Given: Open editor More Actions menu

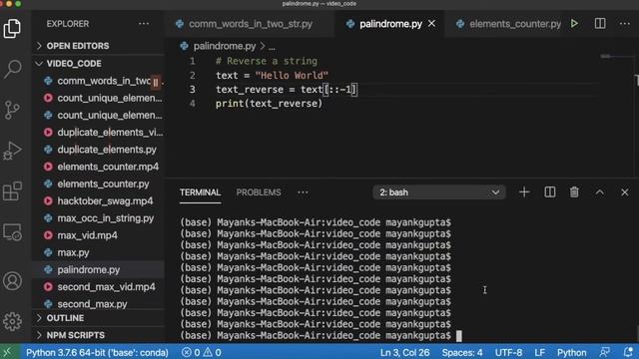Looking at the screenshot, I should pyautogui.click(x=625, y=24).
